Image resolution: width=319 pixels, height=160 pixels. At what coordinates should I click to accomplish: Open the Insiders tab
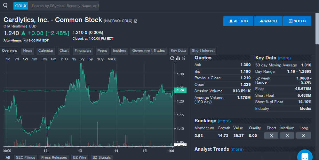[120, 51]
